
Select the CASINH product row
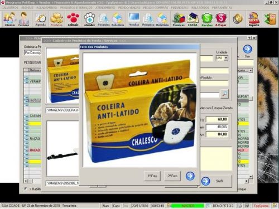click(32, 116)
